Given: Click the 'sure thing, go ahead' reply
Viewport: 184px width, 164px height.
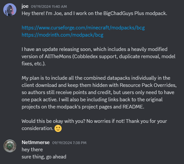Looking at the screenshot, I should [44, 157].
